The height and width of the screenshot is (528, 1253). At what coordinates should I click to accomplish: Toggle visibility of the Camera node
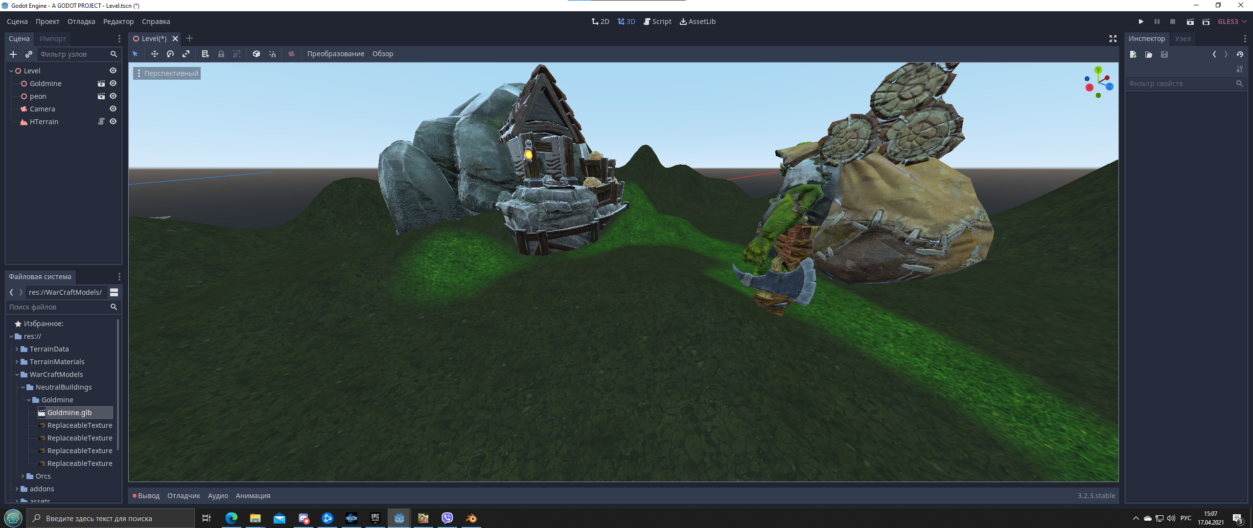coord(113,109)
